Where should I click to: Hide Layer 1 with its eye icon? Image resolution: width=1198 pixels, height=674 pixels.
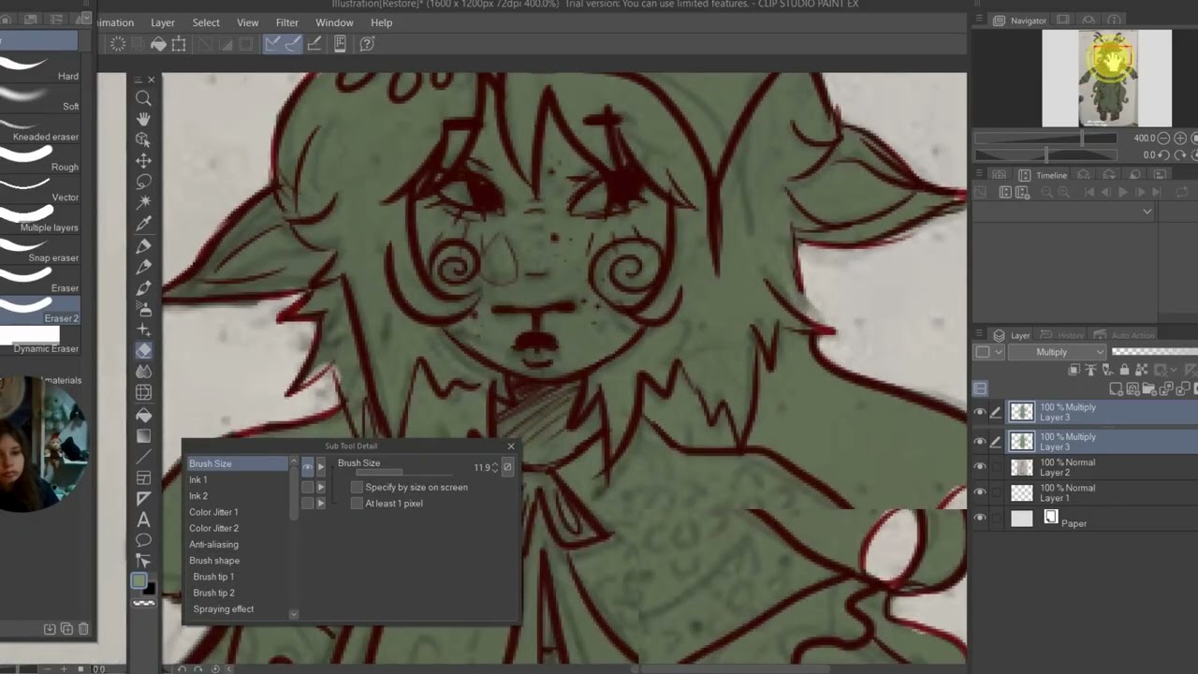tap(980, 492)
